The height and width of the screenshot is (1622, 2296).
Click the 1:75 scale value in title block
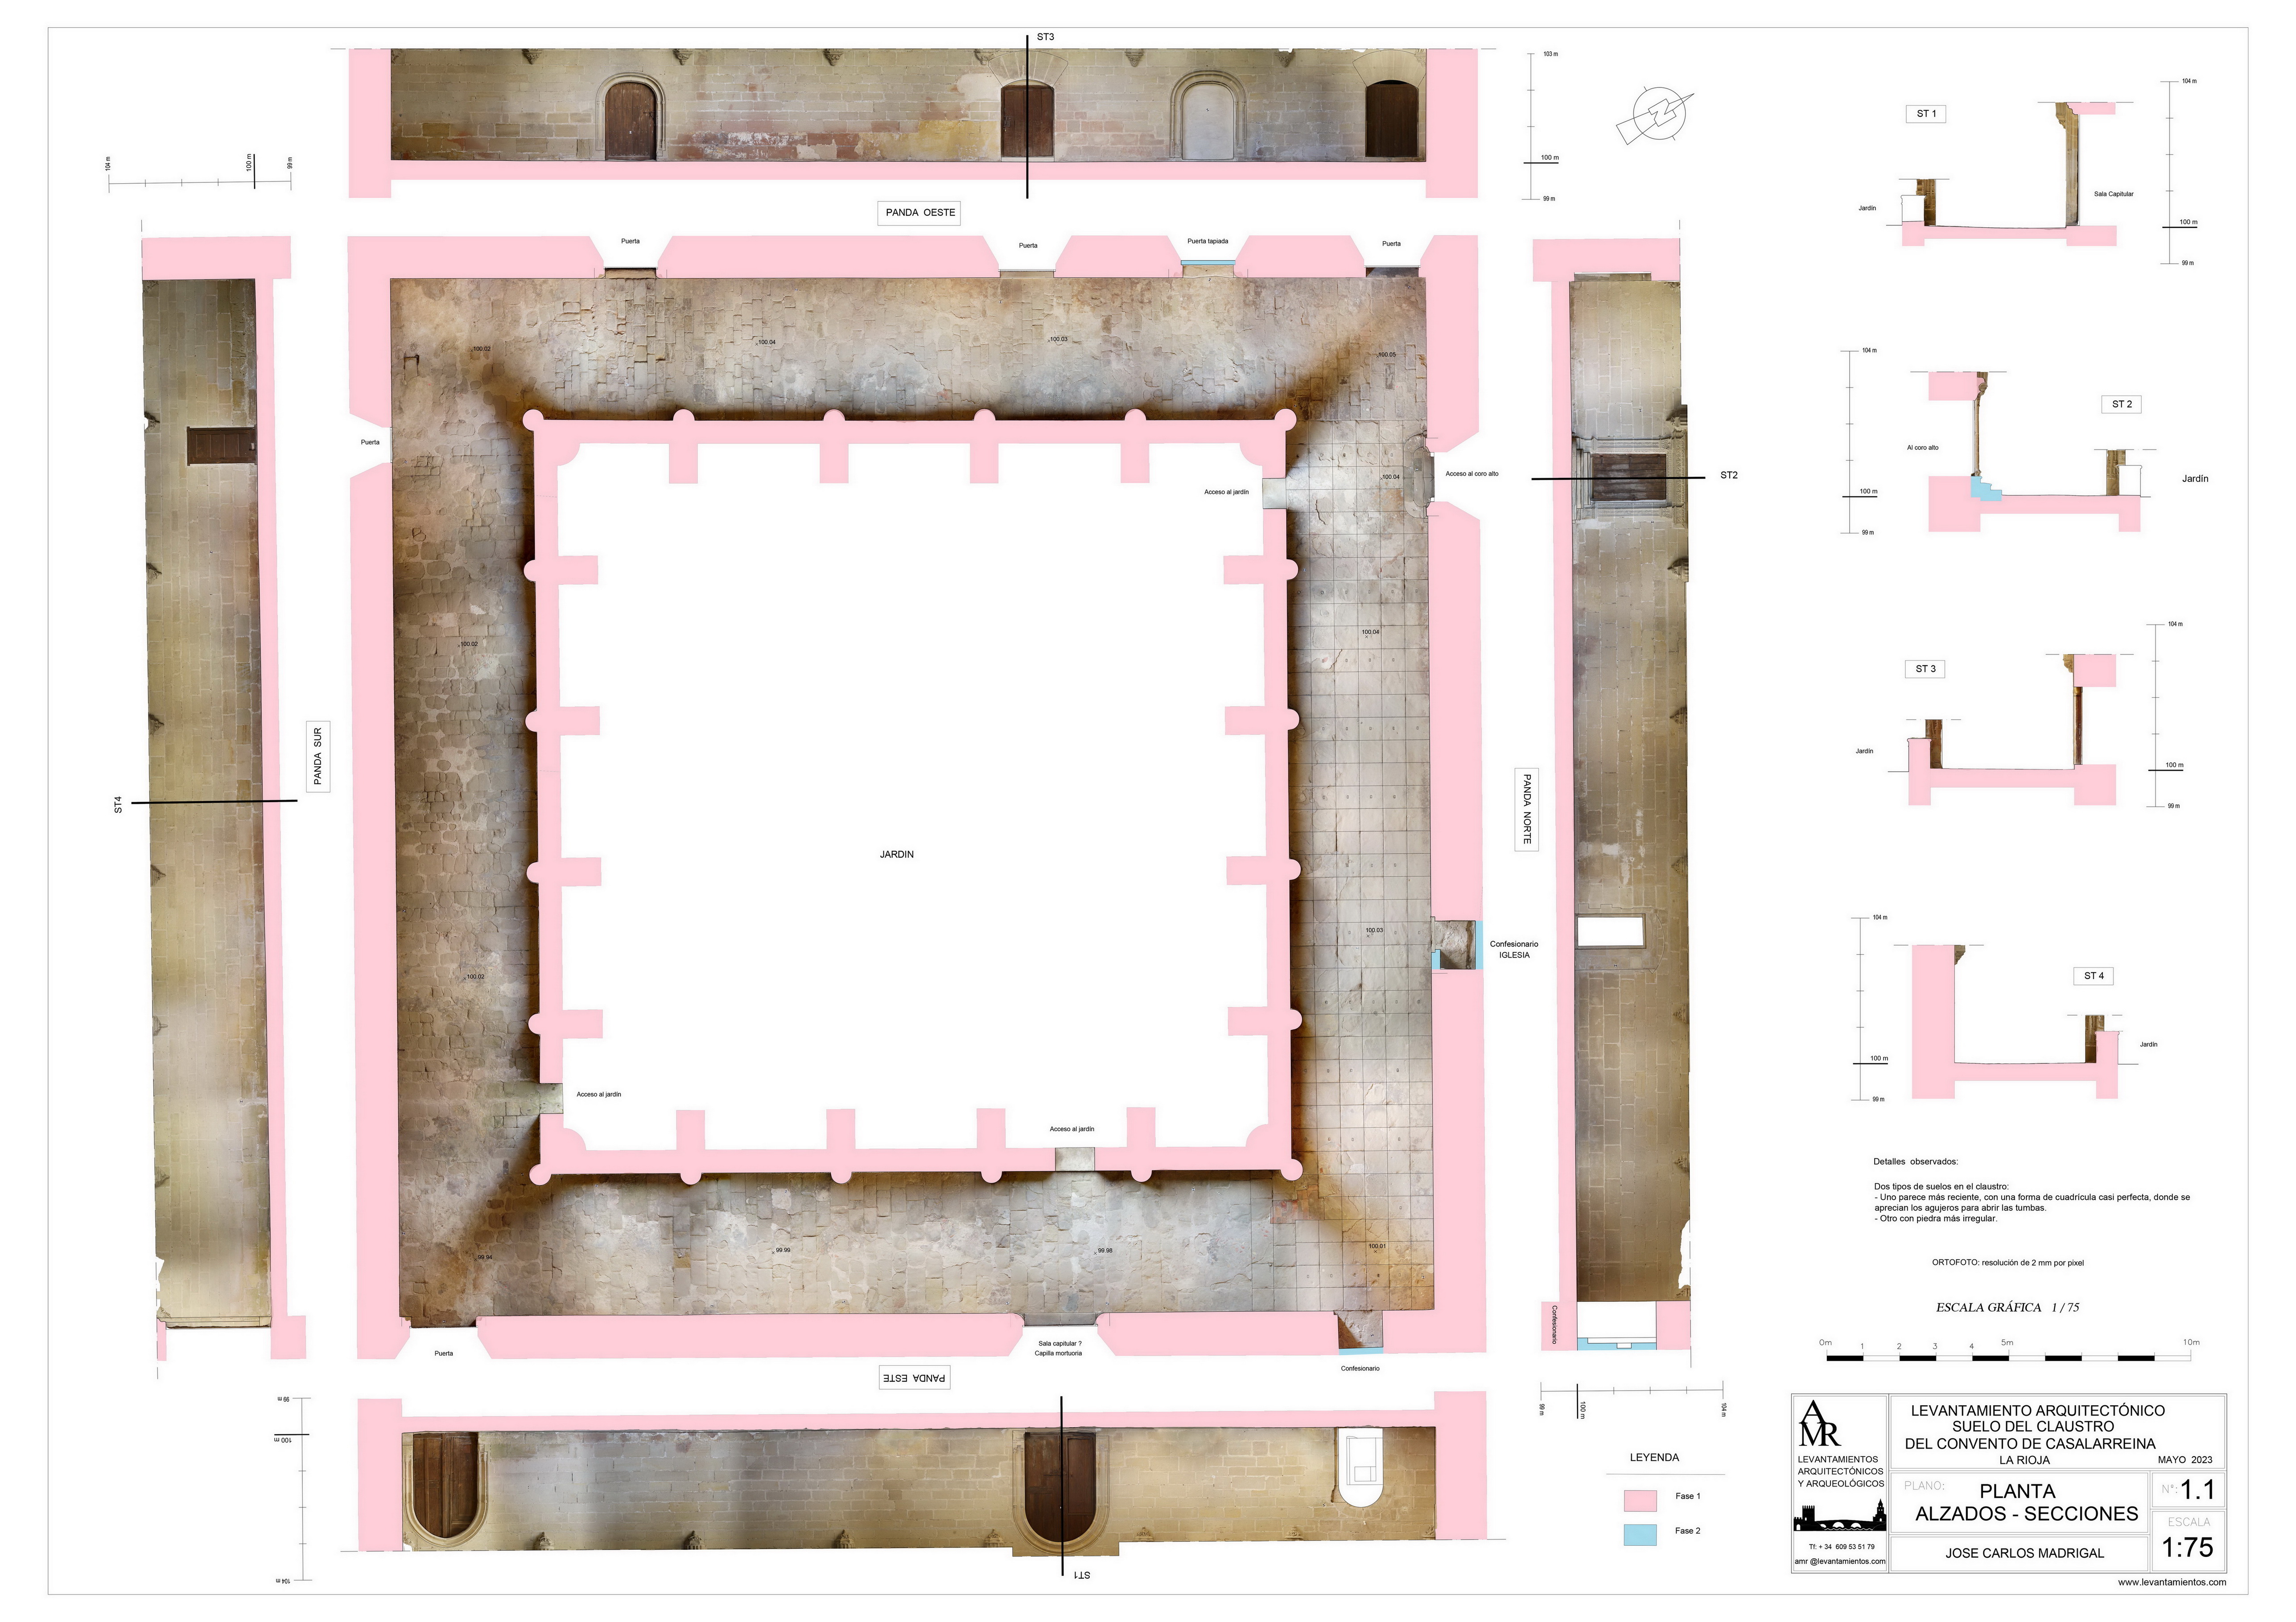point(2187,1547)
